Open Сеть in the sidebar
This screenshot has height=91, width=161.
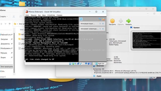[x=3, y=71]
